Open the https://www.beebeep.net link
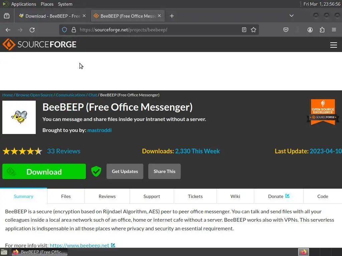This screenshot has height=256, width=342. point(79,245)
